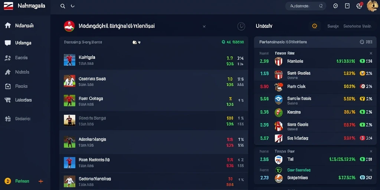Click the user avatar in the top right
380x190 pixels.
[373, 6]
